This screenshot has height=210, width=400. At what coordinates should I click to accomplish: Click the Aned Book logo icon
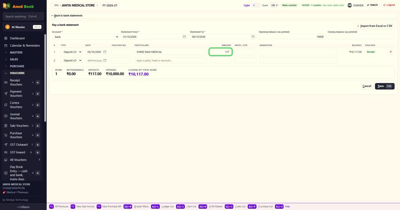click(6, 6)
